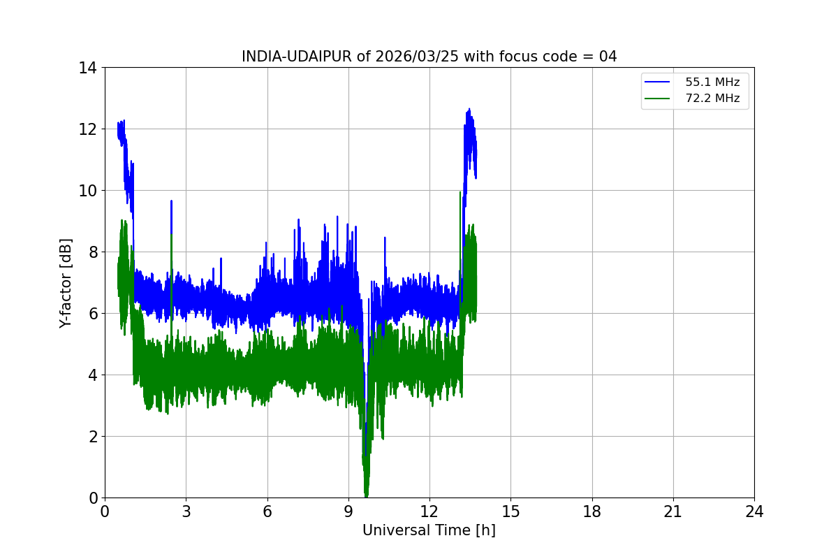Click the green line sample in legend
Viewport: 838px width, 559px height.
(x=658, y=99)
